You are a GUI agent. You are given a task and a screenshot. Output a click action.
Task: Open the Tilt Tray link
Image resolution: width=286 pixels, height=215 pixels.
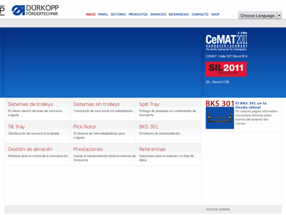tap(16, 127)
